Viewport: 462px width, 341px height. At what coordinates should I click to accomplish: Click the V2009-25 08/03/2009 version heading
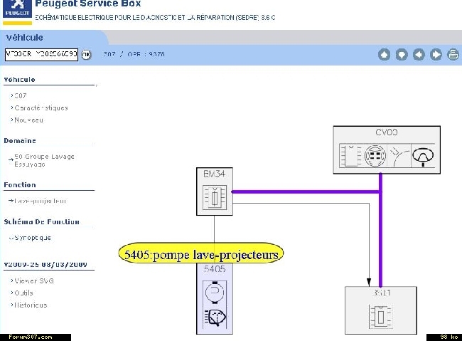coord(45,265)
